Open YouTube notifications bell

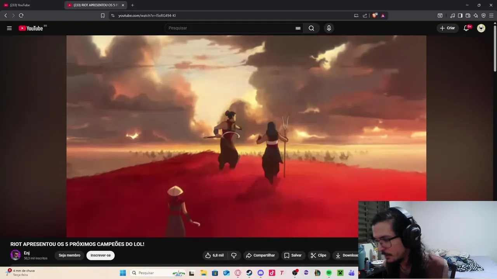466,28
